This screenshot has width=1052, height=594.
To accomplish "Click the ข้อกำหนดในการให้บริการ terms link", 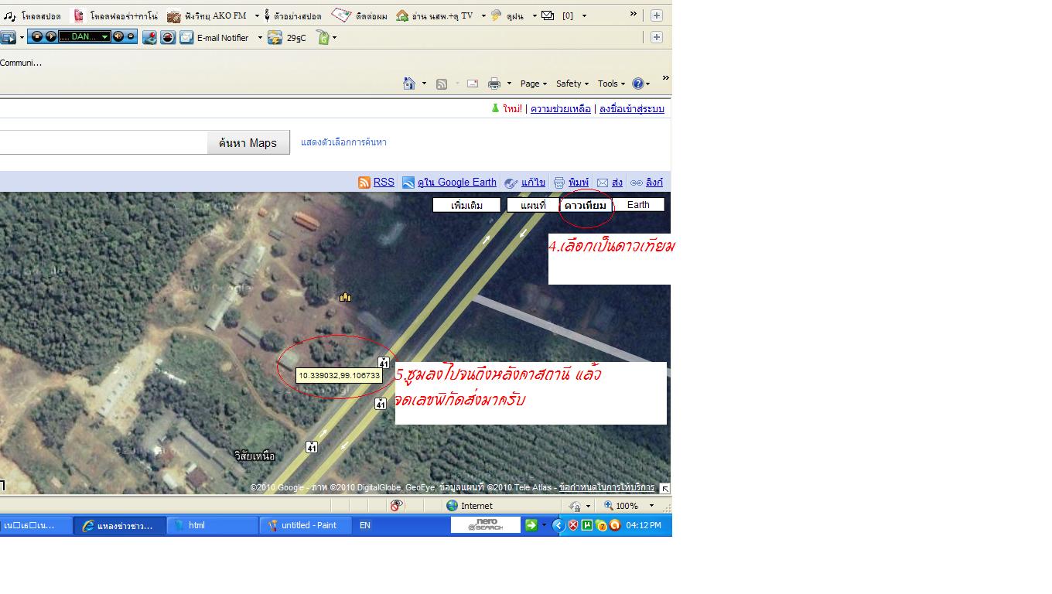I will point(606,487).
